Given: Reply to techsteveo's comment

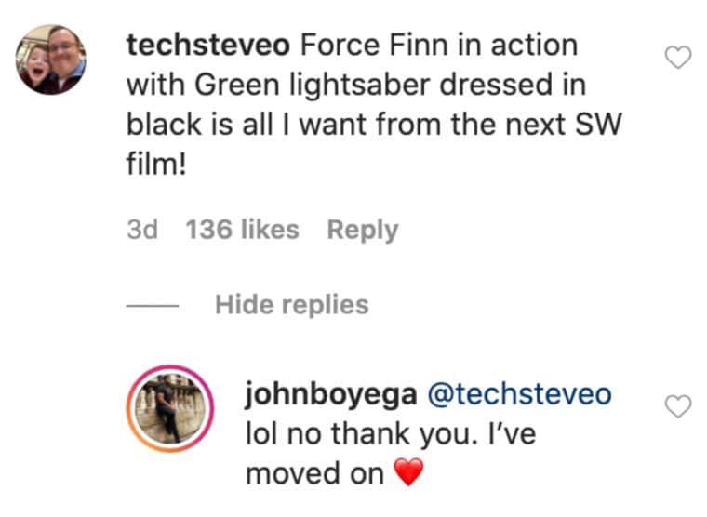Looking at the screenshot, I should point(362,230).
